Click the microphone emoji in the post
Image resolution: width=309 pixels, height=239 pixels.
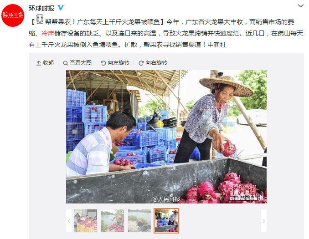[40, 20]
